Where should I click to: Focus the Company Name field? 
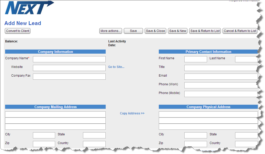click(69, 59)
